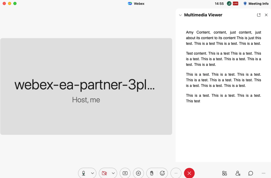Click the last line 'This test'
Screen dimensions: 271x178
[193, 101]
